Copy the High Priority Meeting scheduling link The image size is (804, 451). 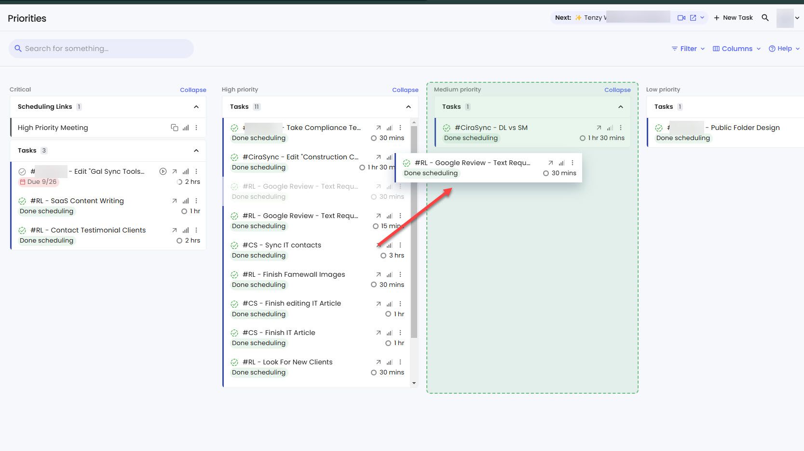pos(174,128)
